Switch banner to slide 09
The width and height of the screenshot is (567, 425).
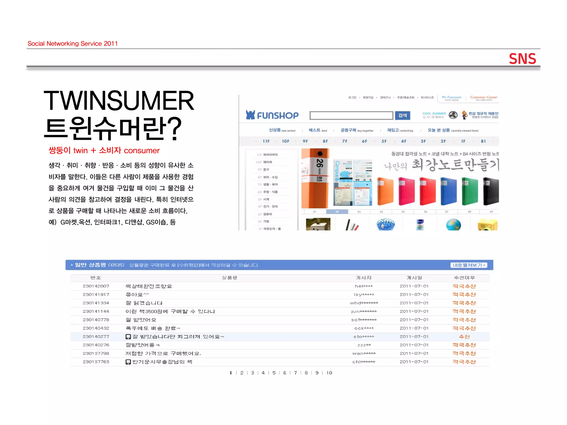coord(491,212)
